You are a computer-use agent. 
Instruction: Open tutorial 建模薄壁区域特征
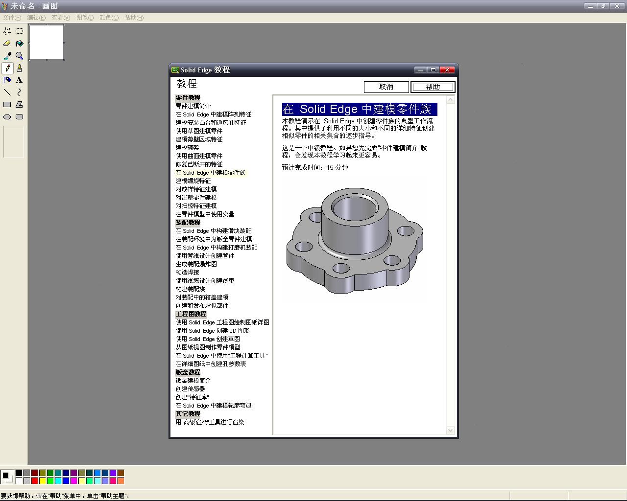click(199, 139)
